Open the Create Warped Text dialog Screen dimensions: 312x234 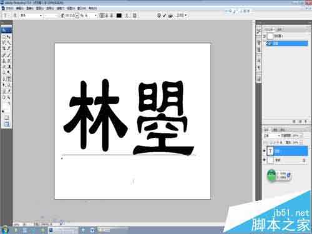[127, 16]
